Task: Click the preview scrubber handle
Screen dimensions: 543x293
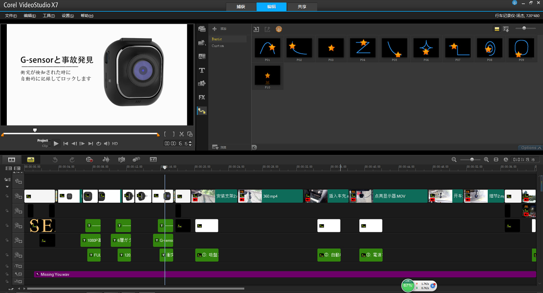Action: (x=35, y=130)
